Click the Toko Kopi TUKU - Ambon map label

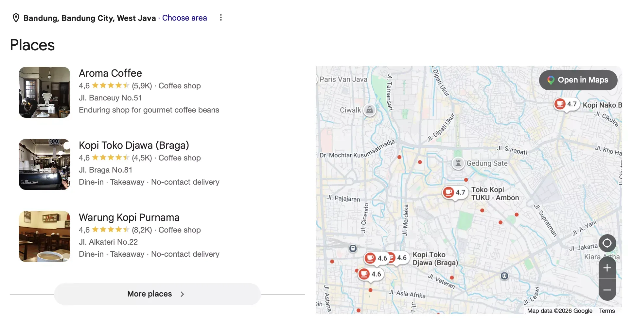pyautogui.click(x=495, y=194)
